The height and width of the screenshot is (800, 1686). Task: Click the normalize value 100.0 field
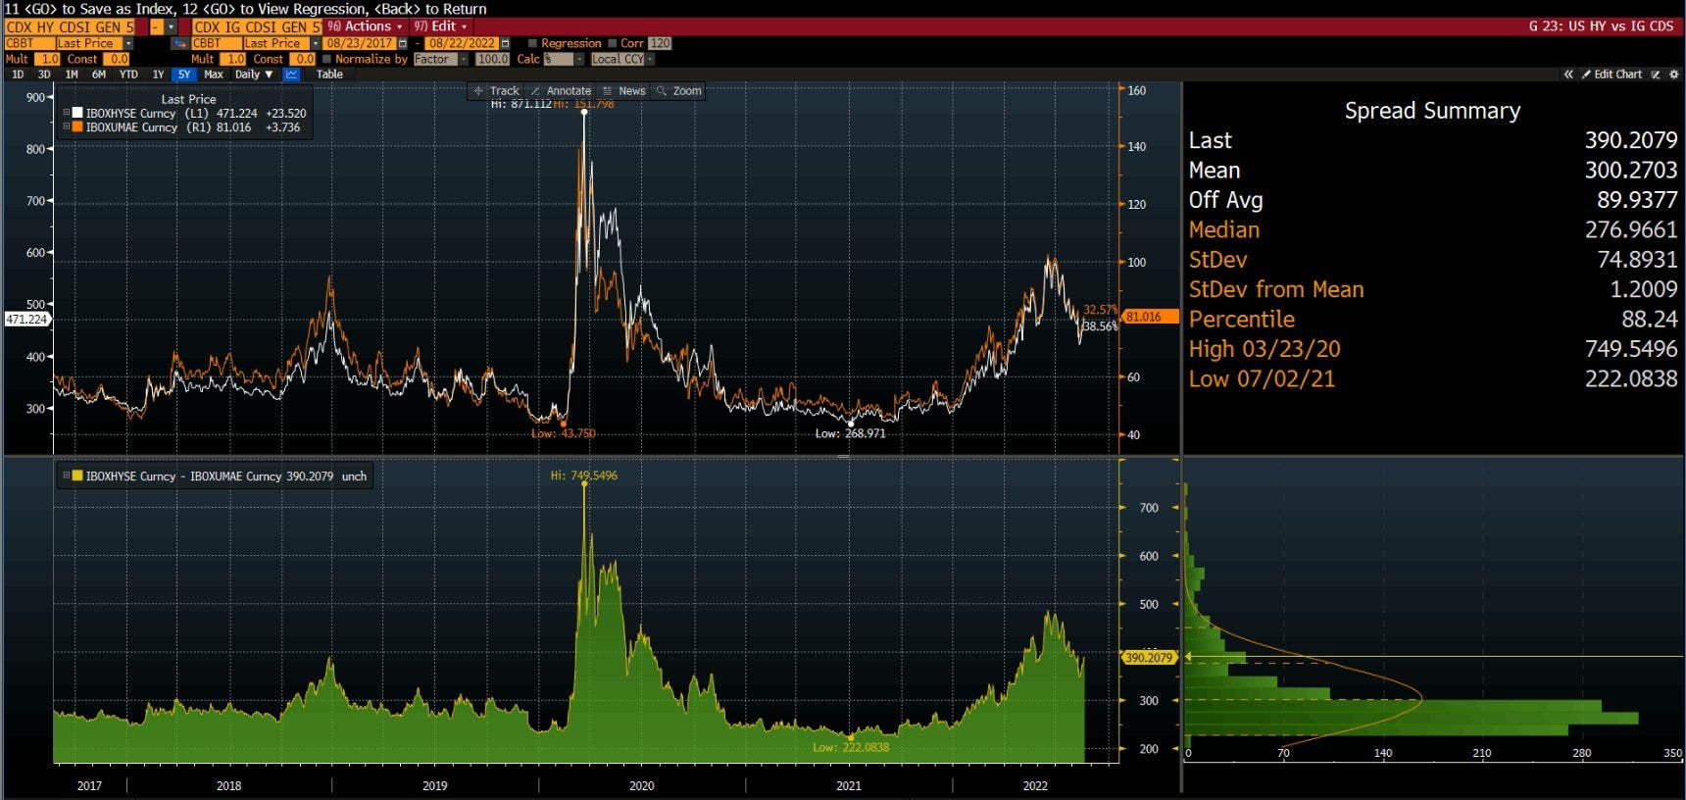pyautogui.click(x=493, y=59)
